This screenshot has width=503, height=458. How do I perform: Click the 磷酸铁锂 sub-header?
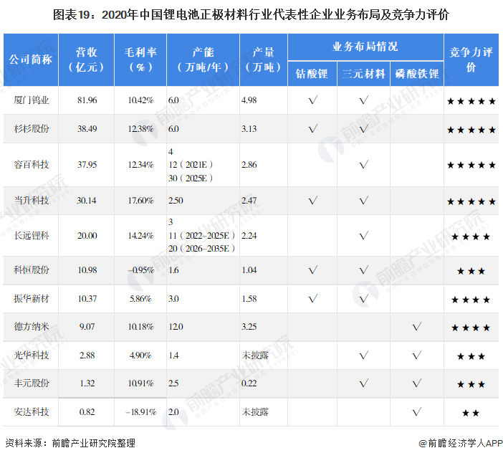[x=417, y=74]
